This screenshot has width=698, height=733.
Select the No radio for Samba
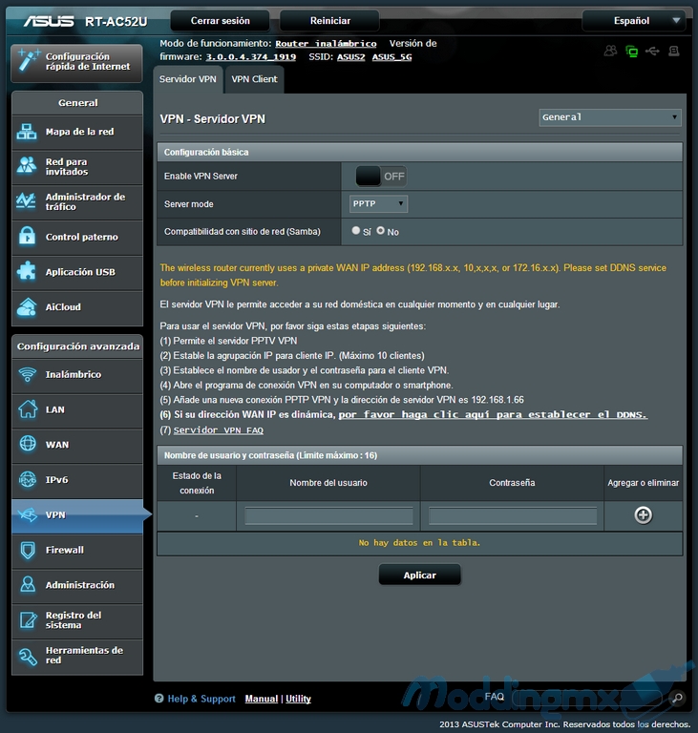(381, 231)
